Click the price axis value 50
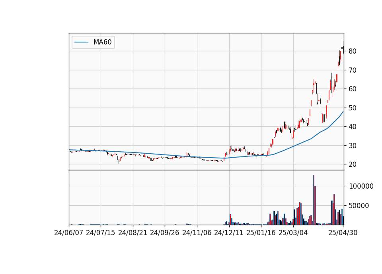The image size is (382, 274). coord(353,108)
